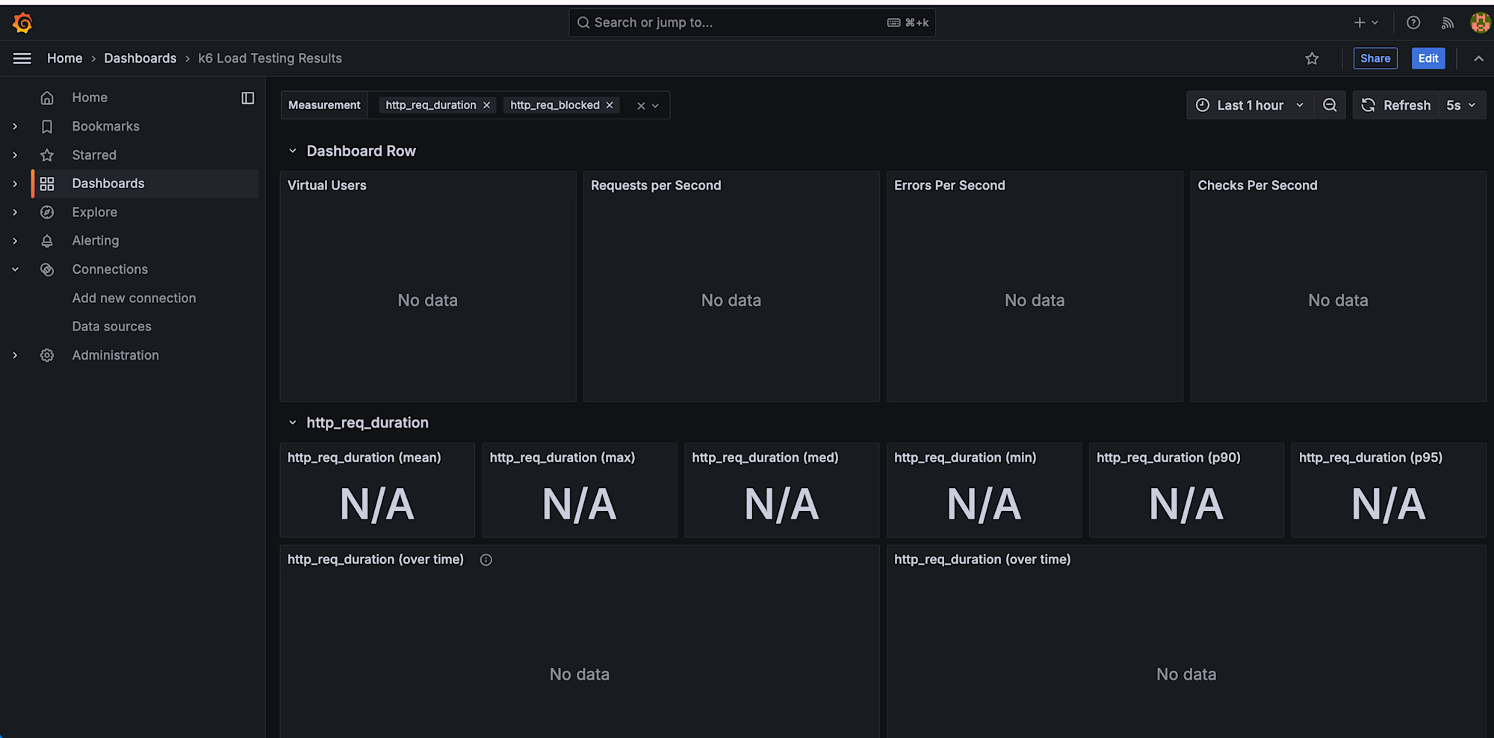Viewport: 1494px width, 738px height.
Task: Collapse the http_req_duration row
Action: pyautogui.click(x=293, y=422)
